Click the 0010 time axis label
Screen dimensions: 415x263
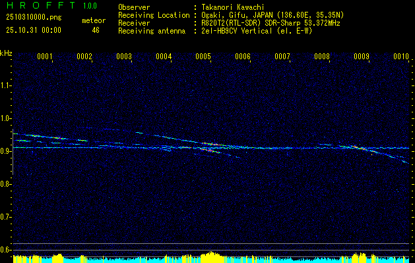[401, 57]
